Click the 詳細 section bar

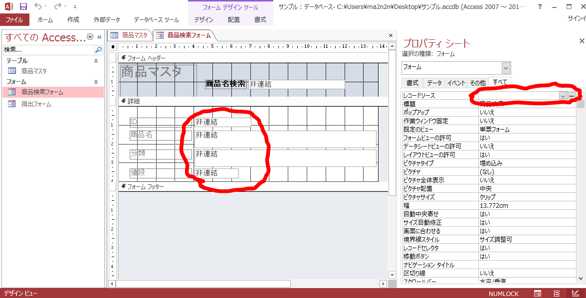tap(253, 102)
